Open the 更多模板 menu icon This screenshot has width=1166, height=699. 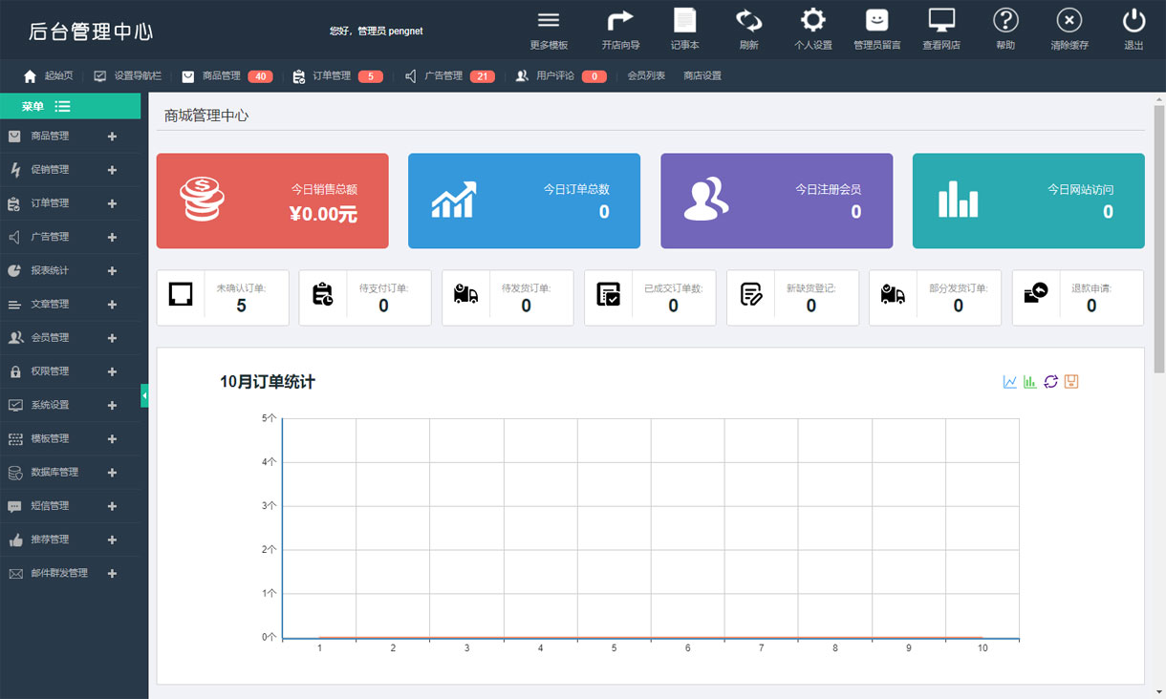coord(549,20)
